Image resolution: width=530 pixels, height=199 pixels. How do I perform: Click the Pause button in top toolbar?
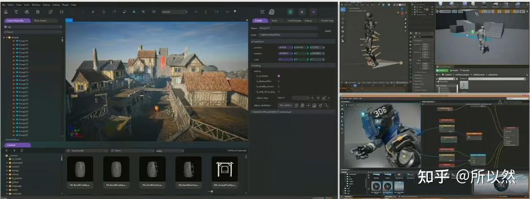(302, 12)
